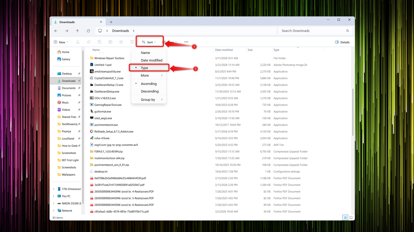Click the computer icon in the address bar

click(x=100, y=31)
